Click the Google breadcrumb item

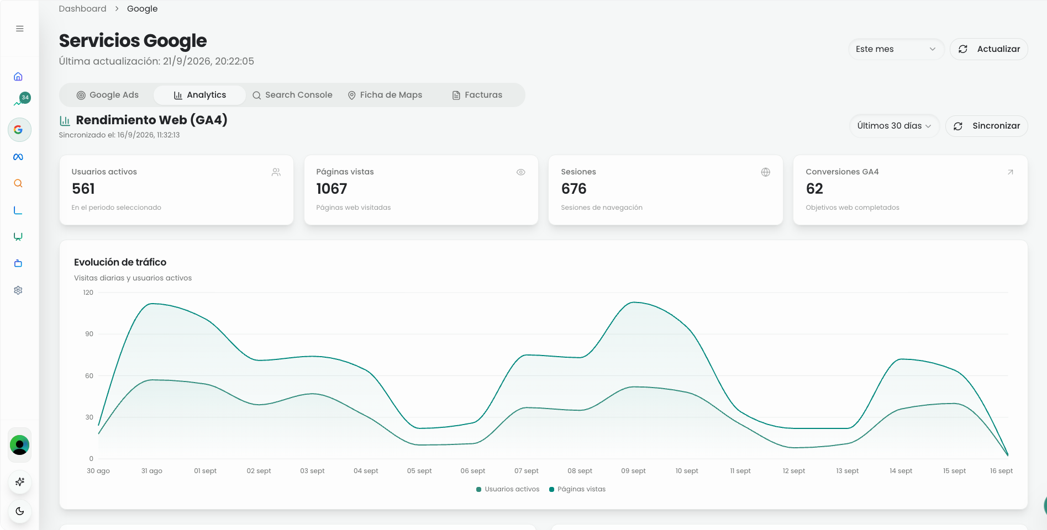click(x=143, y=9)
